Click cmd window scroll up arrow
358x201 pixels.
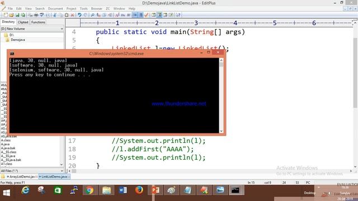click(221, 60)
